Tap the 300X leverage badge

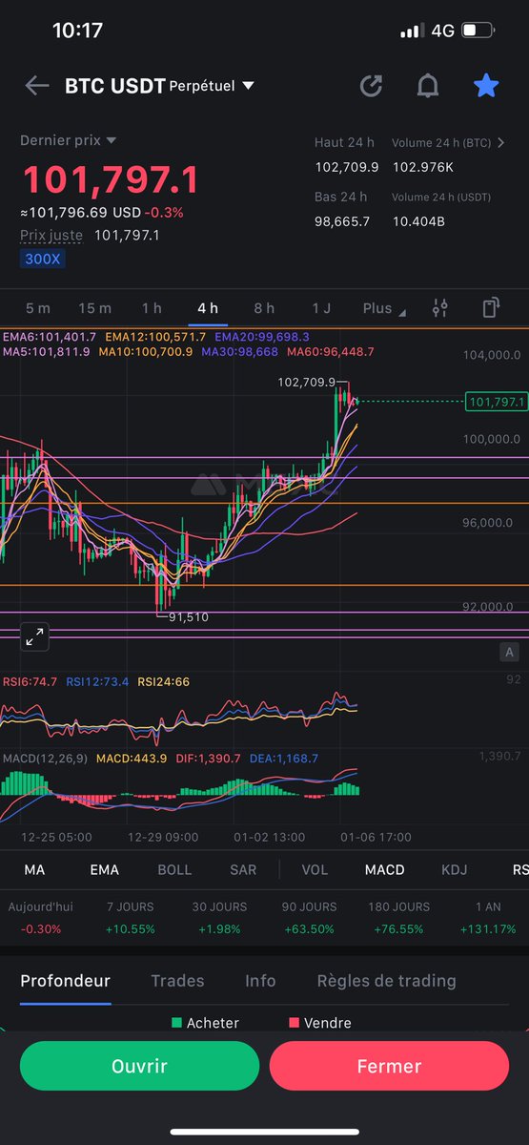pos(43,259)
